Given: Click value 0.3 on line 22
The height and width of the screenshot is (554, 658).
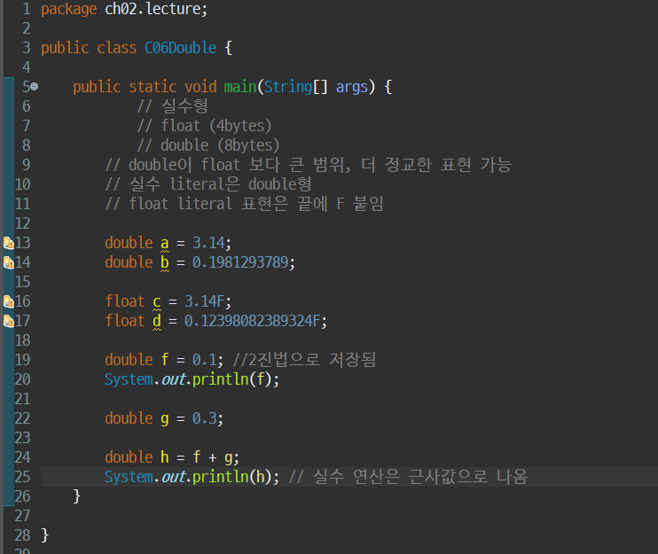Looking at the screenshot, I should pos(204,418).
